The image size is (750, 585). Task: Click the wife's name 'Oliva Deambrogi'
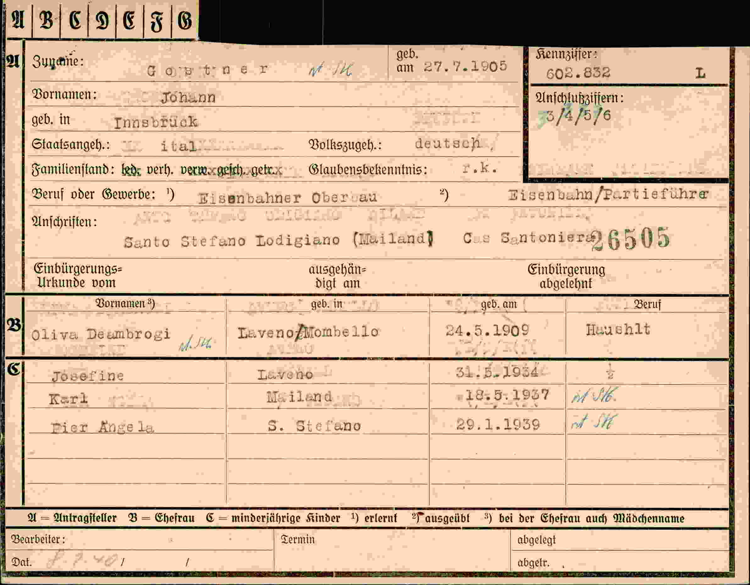pos(101,334)
